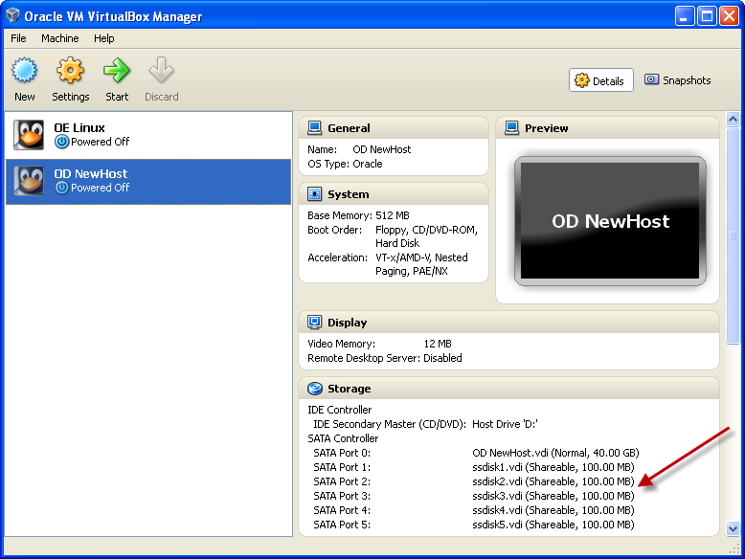The width and height of the screenshot is (745, 559).
Task: Click the 'Video Memory:' label
Action: pos(341,344)
